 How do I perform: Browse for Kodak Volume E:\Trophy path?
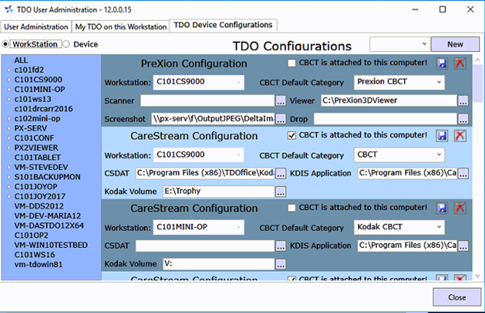[x=281, y=191]
